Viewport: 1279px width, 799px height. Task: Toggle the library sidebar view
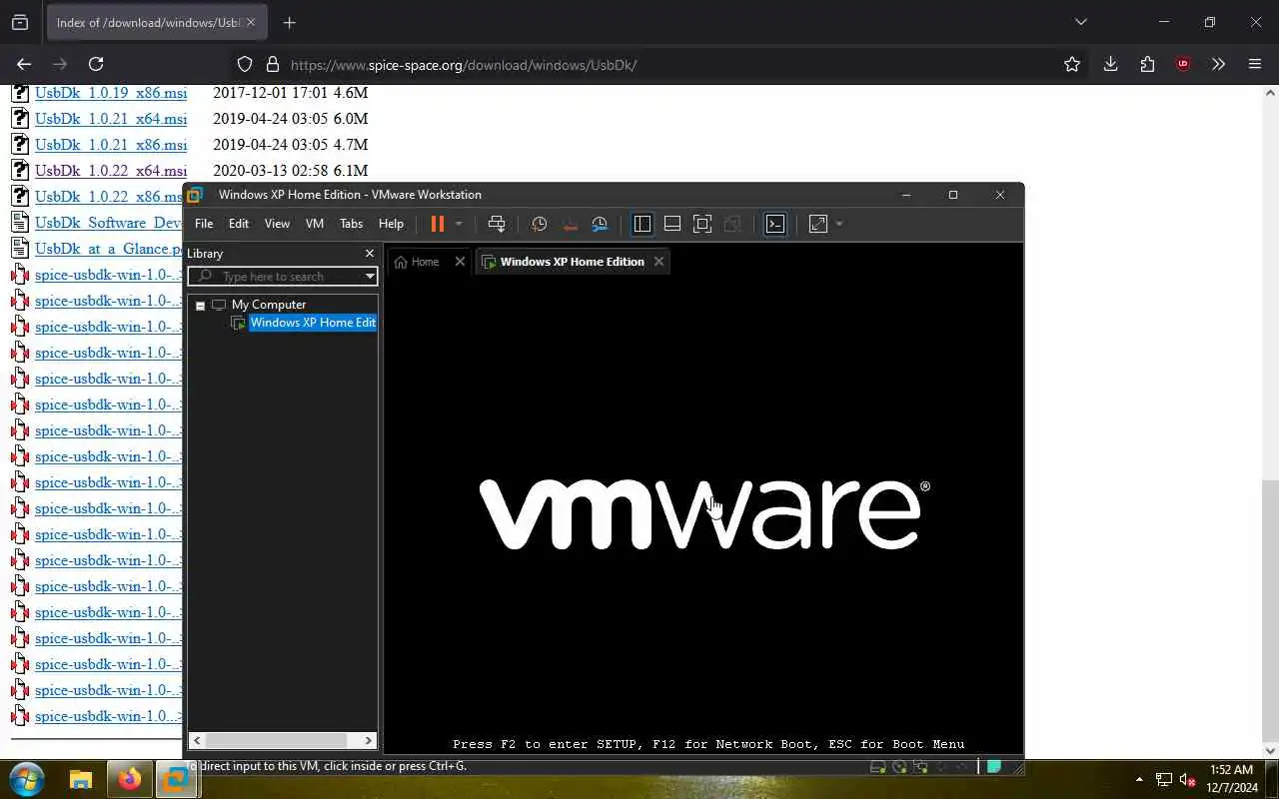(x=642, y=224)
